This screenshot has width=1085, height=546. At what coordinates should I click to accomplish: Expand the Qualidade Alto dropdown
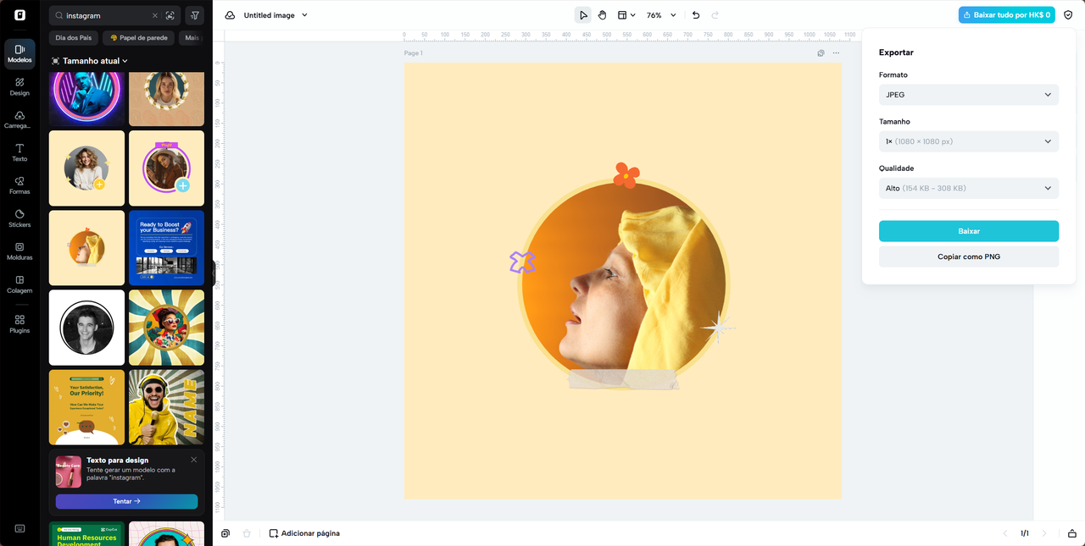968,188
